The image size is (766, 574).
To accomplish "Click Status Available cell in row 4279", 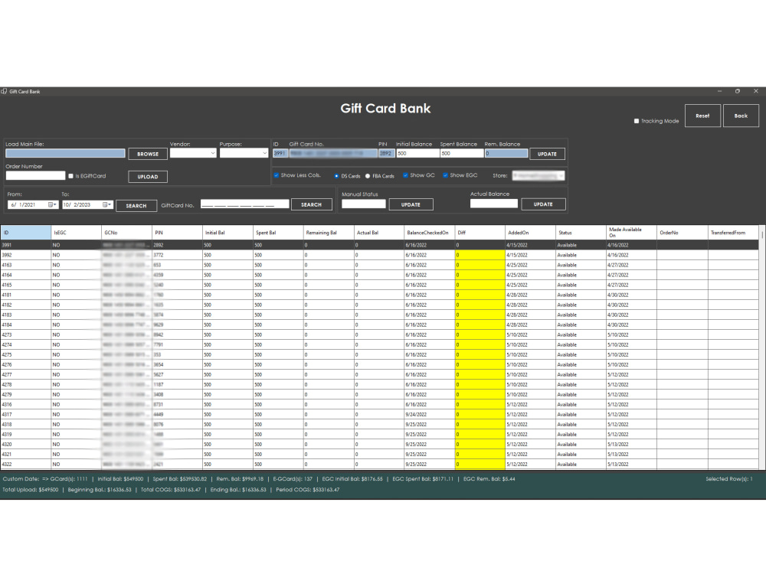I will (x=581, y=394).
